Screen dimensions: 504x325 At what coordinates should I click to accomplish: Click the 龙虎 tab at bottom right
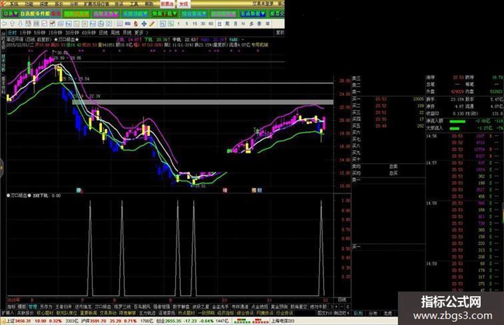(x=388, y=312)
